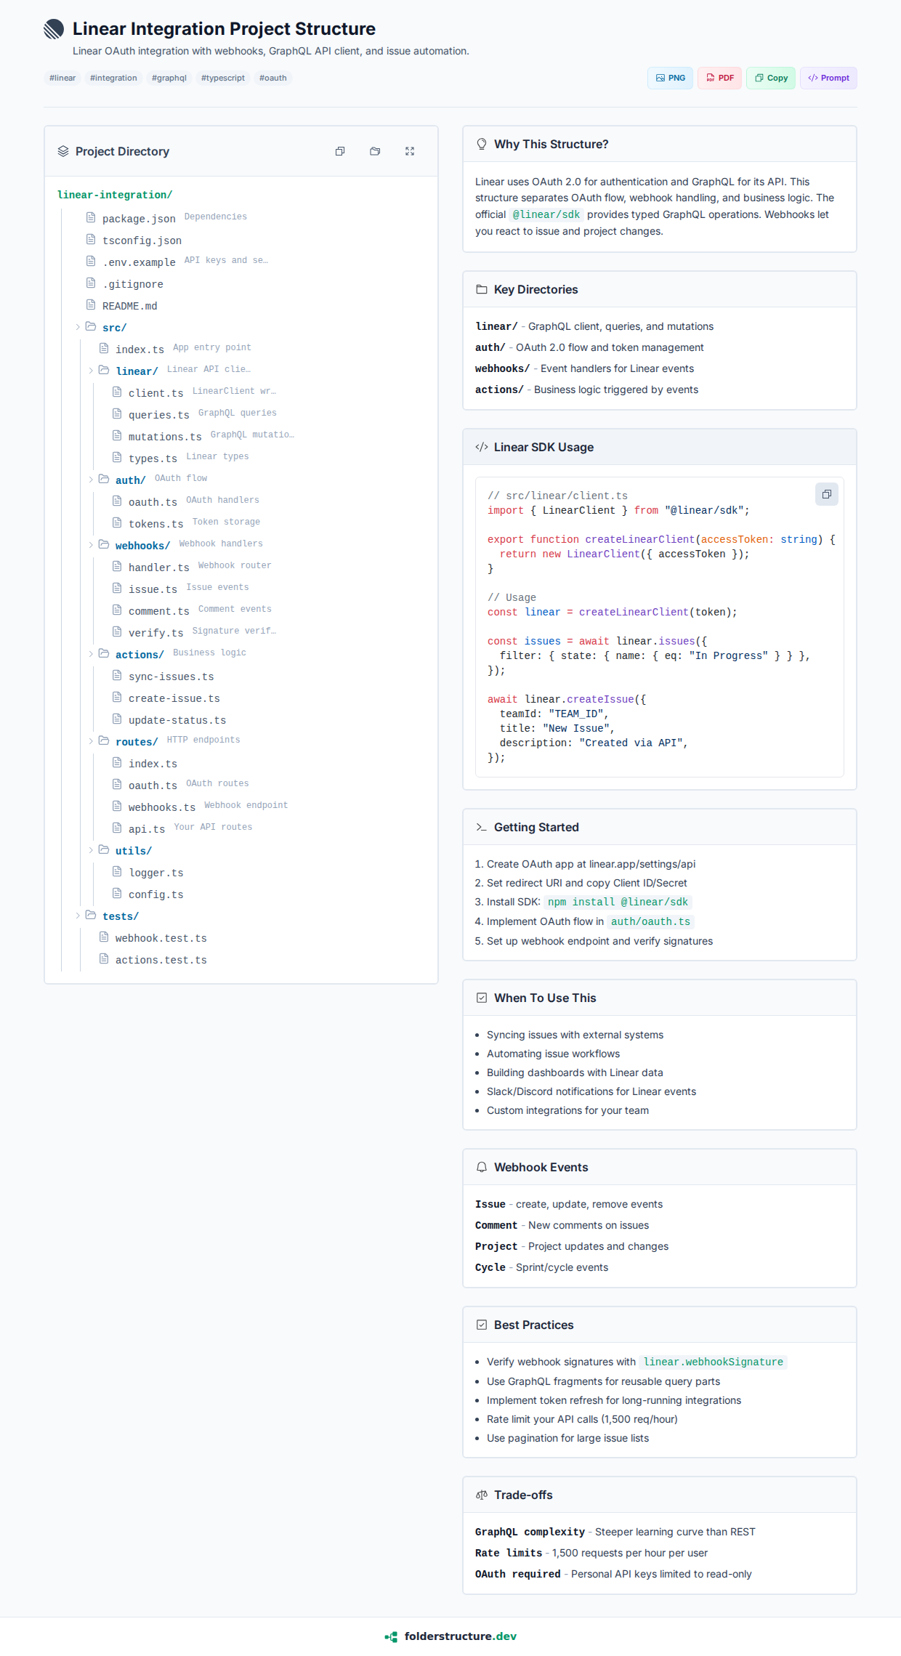Click the fullscreen expand icon in Project Directory
Image resolution: width=901 pixels, height=1656 pixels.
(x=410, y=151)
